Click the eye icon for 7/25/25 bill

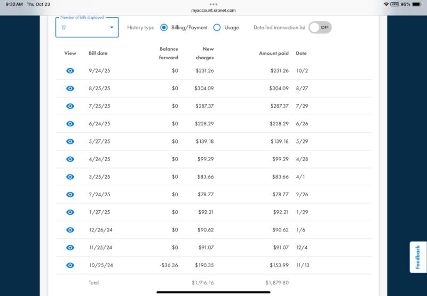pyautogui.click(x=70, y=106)
